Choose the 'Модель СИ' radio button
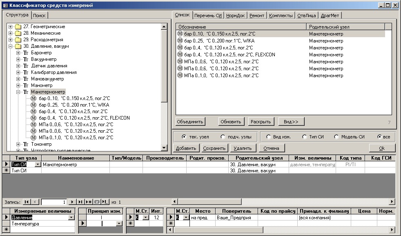401x236 pixels. 336,137
